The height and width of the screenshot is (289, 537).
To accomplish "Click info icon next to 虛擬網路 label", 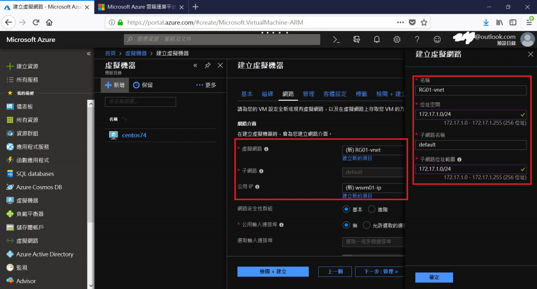I will click(266, 149).
